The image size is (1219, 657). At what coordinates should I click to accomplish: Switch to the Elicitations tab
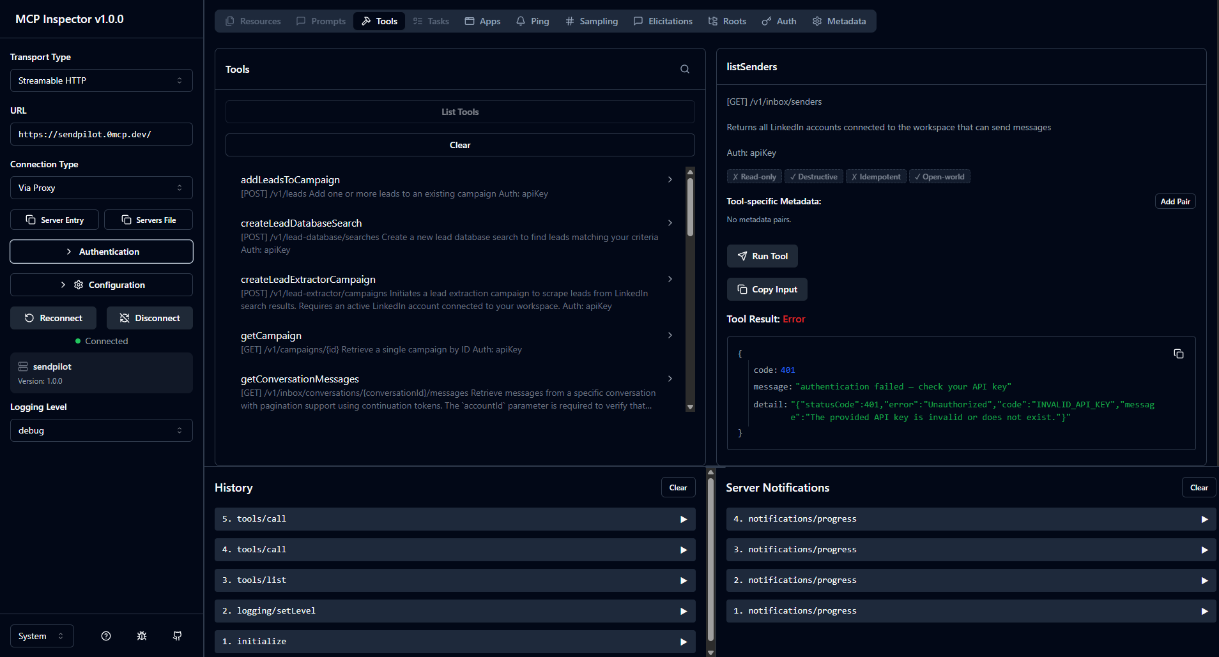(663, 21)
